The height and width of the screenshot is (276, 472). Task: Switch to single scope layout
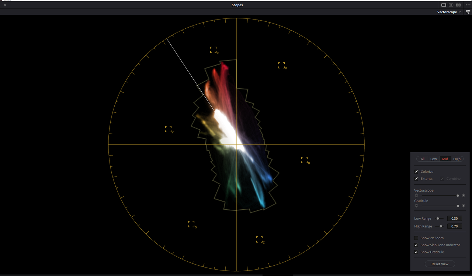pyautogui.click(x=444, y=5)
